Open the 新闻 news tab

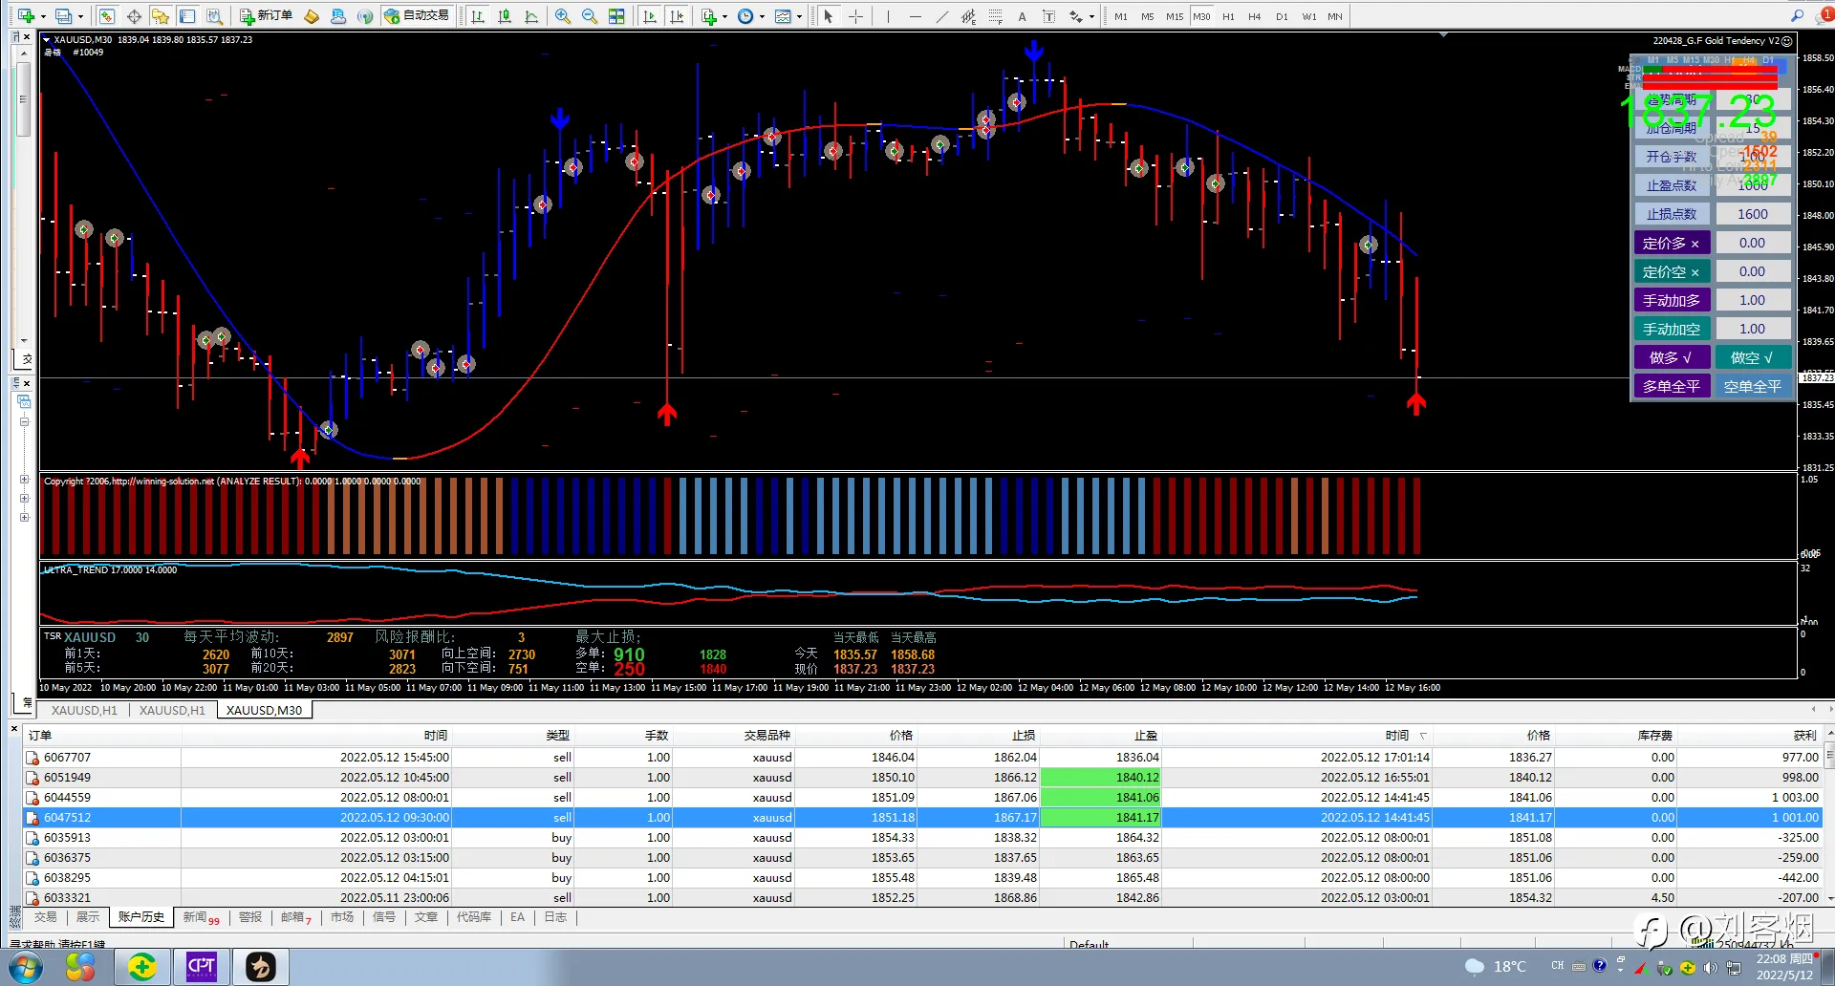pos(201,917)
